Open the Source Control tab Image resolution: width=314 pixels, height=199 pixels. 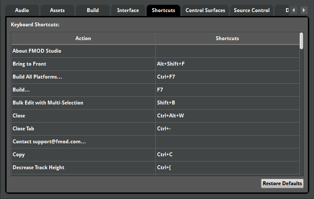coord(251,10)
